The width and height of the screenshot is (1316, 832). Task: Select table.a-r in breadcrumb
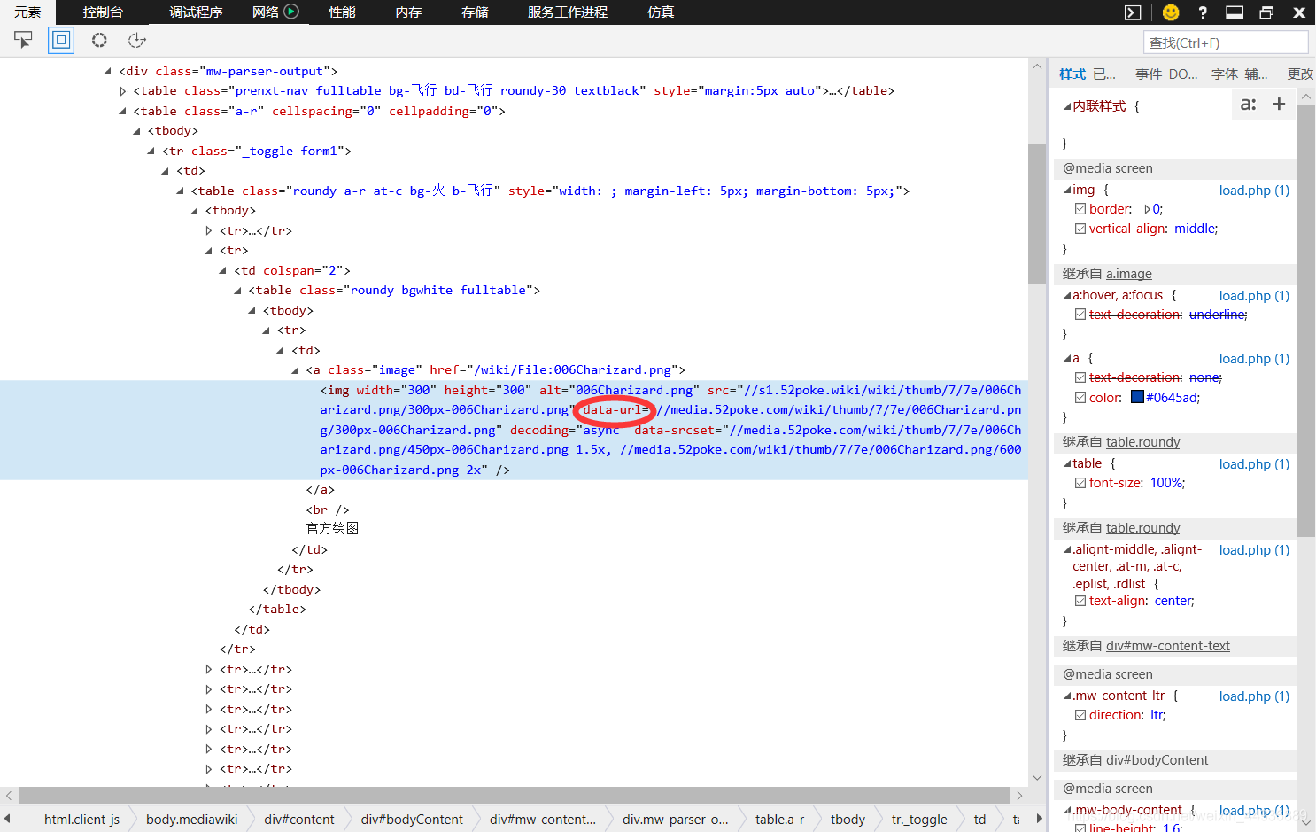click(x=779, y=820)
